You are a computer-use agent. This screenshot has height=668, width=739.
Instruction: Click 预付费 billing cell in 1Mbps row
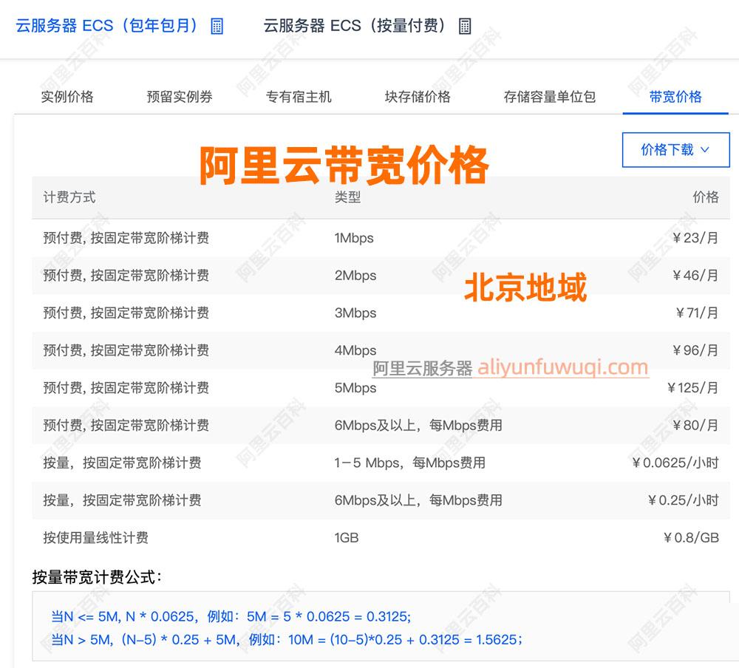[x=126, y=238]
